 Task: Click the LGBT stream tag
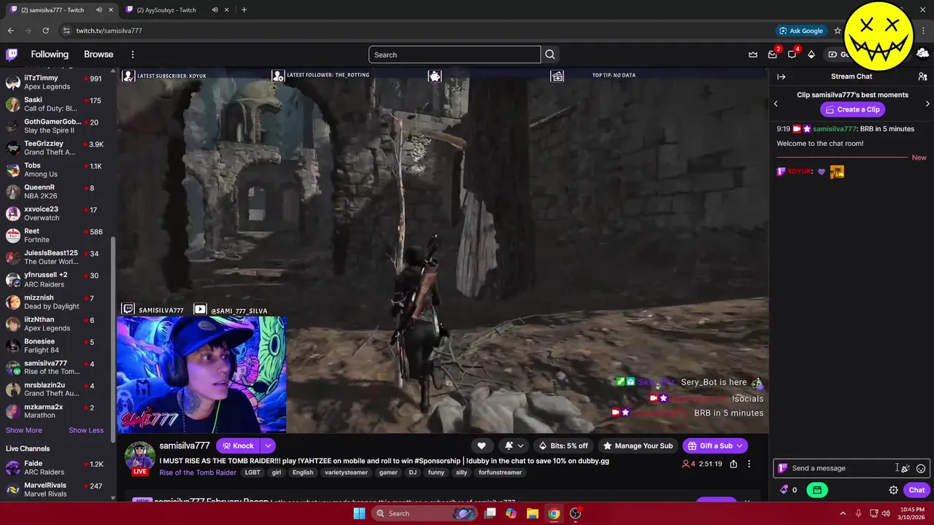(x=252, y=472)
